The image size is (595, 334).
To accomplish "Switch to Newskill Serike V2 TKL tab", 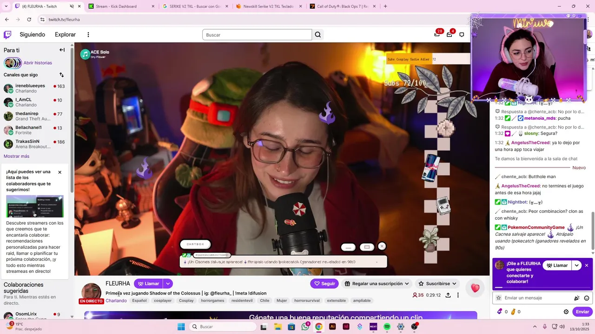I will 268,6.
